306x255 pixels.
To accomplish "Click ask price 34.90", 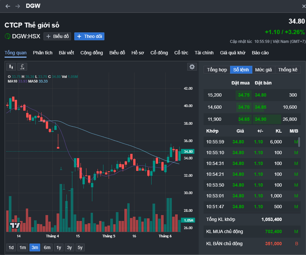I will (x=261, y=119).
